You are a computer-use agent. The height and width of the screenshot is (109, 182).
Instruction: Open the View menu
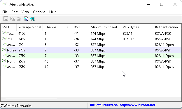[25, 12]
